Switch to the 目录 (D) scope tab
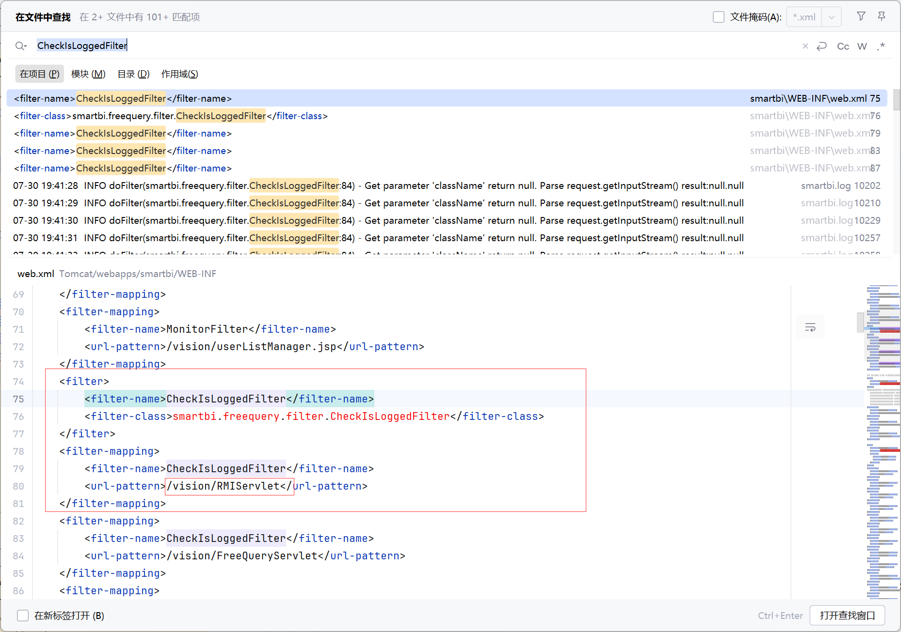This screenshot has height=632, width=901. (134, 74)
